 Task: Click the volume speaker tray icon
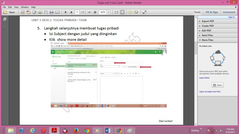[x=221, y=131]
